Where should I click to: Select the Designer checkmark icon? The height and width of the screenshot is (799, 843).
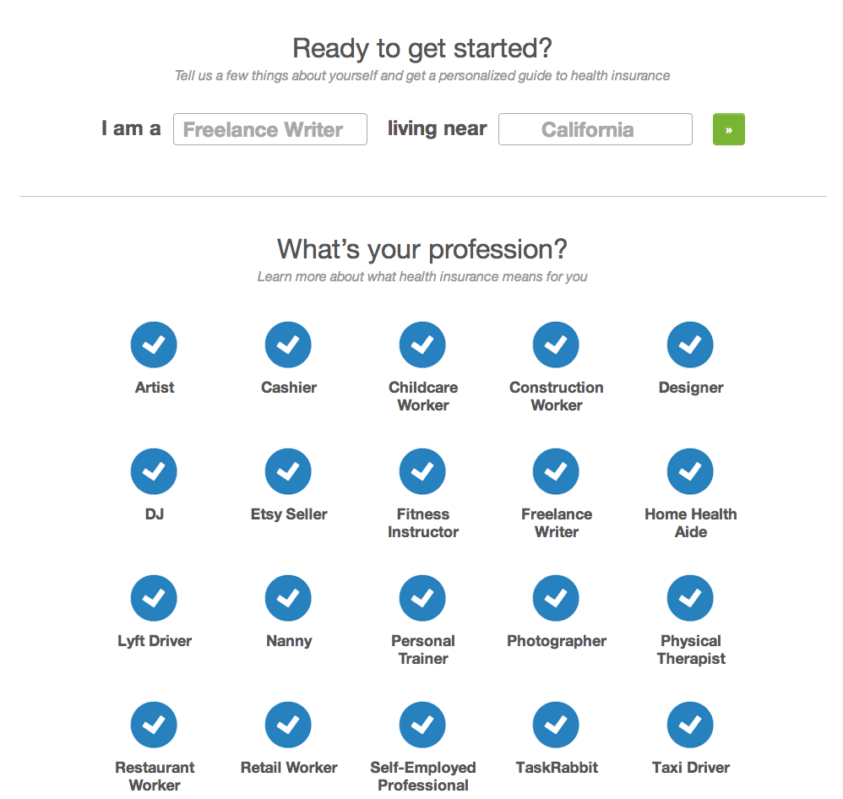point(690,345)
